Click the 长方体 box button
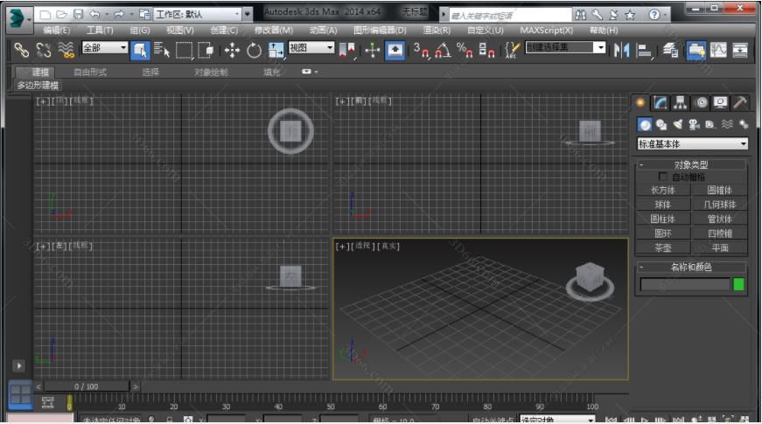This screenshot has height=424, width=762. (662, 190)
